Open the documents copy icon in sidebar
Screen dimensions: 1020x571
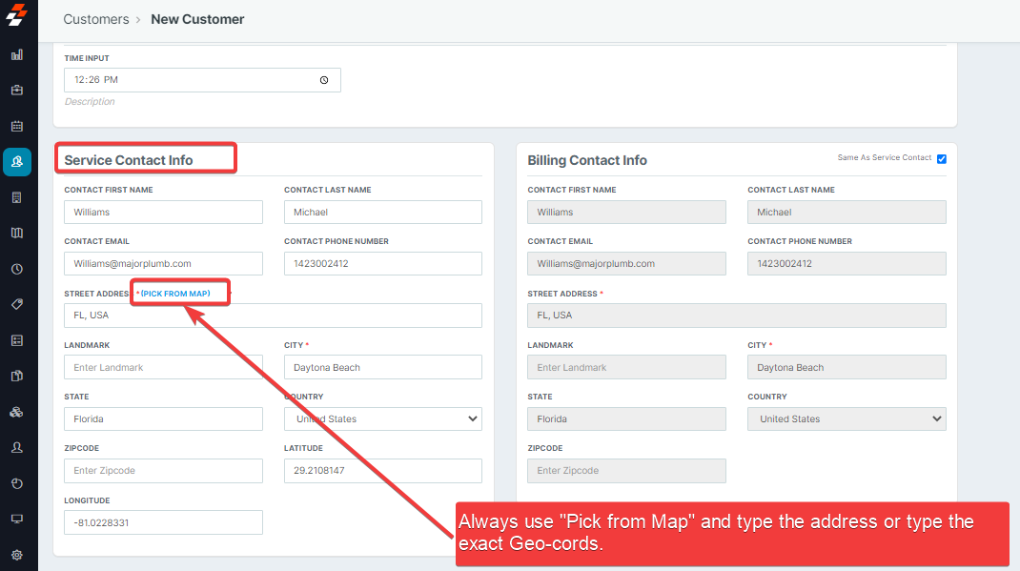17,376
